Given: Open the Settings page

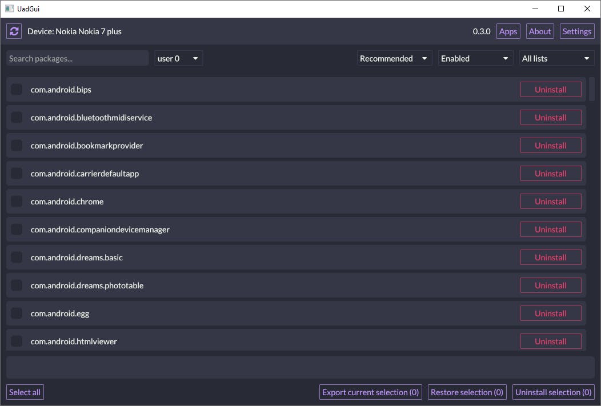Looking at the screenshot, I should (577, 31).
